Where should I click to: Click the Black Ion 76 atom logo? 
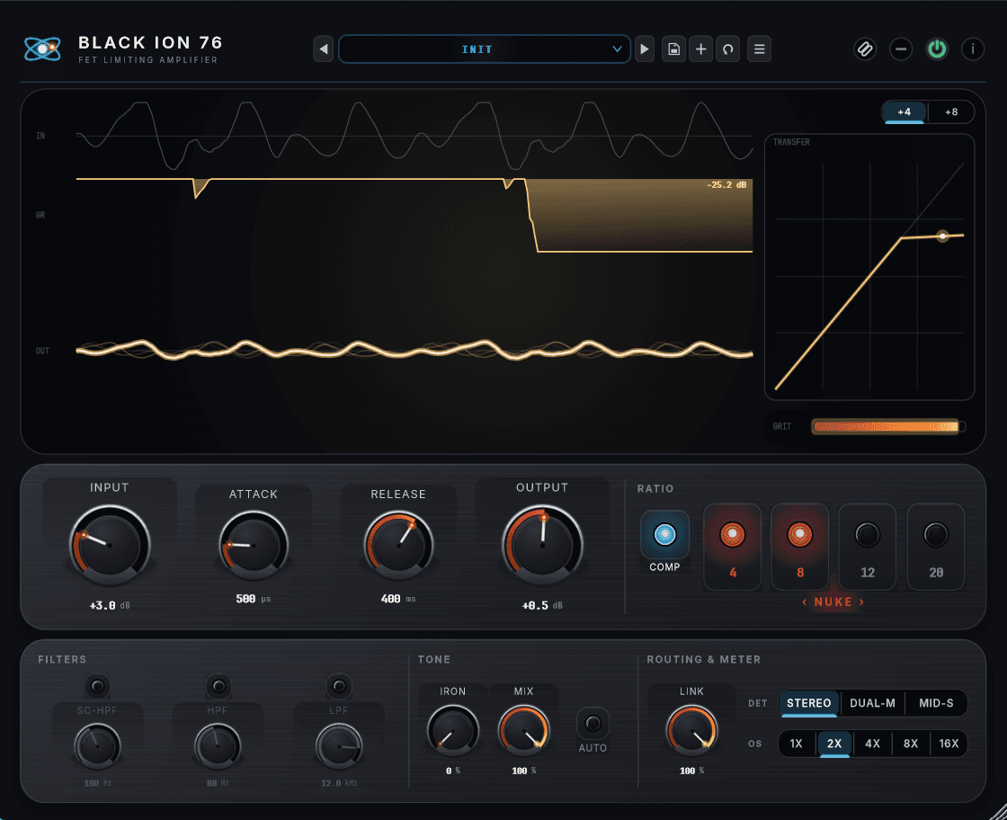(42, 49)
